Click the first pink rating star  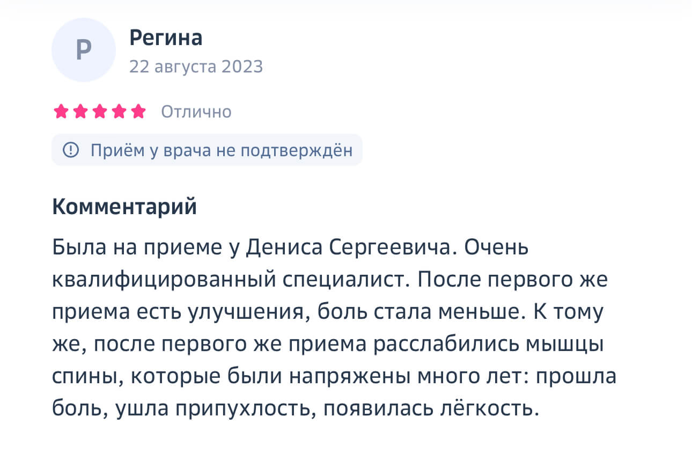click(x=61, y=112)
